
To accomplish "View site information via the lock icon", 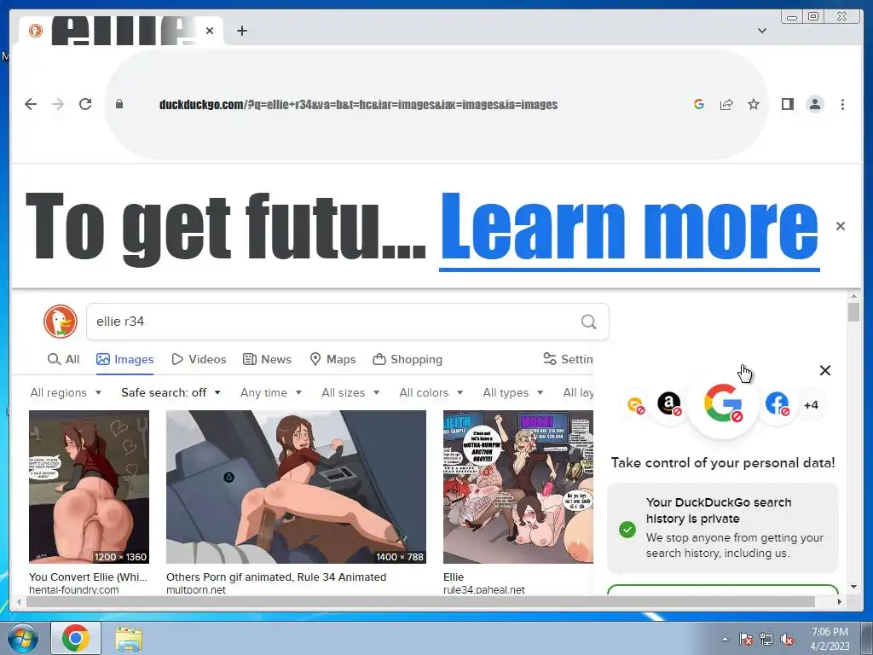I will (119, 104).
